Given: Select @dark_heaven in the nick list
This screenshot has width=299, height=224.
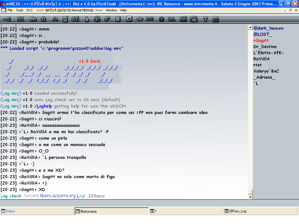Looking at the screenshot, I should coord(268,28).
